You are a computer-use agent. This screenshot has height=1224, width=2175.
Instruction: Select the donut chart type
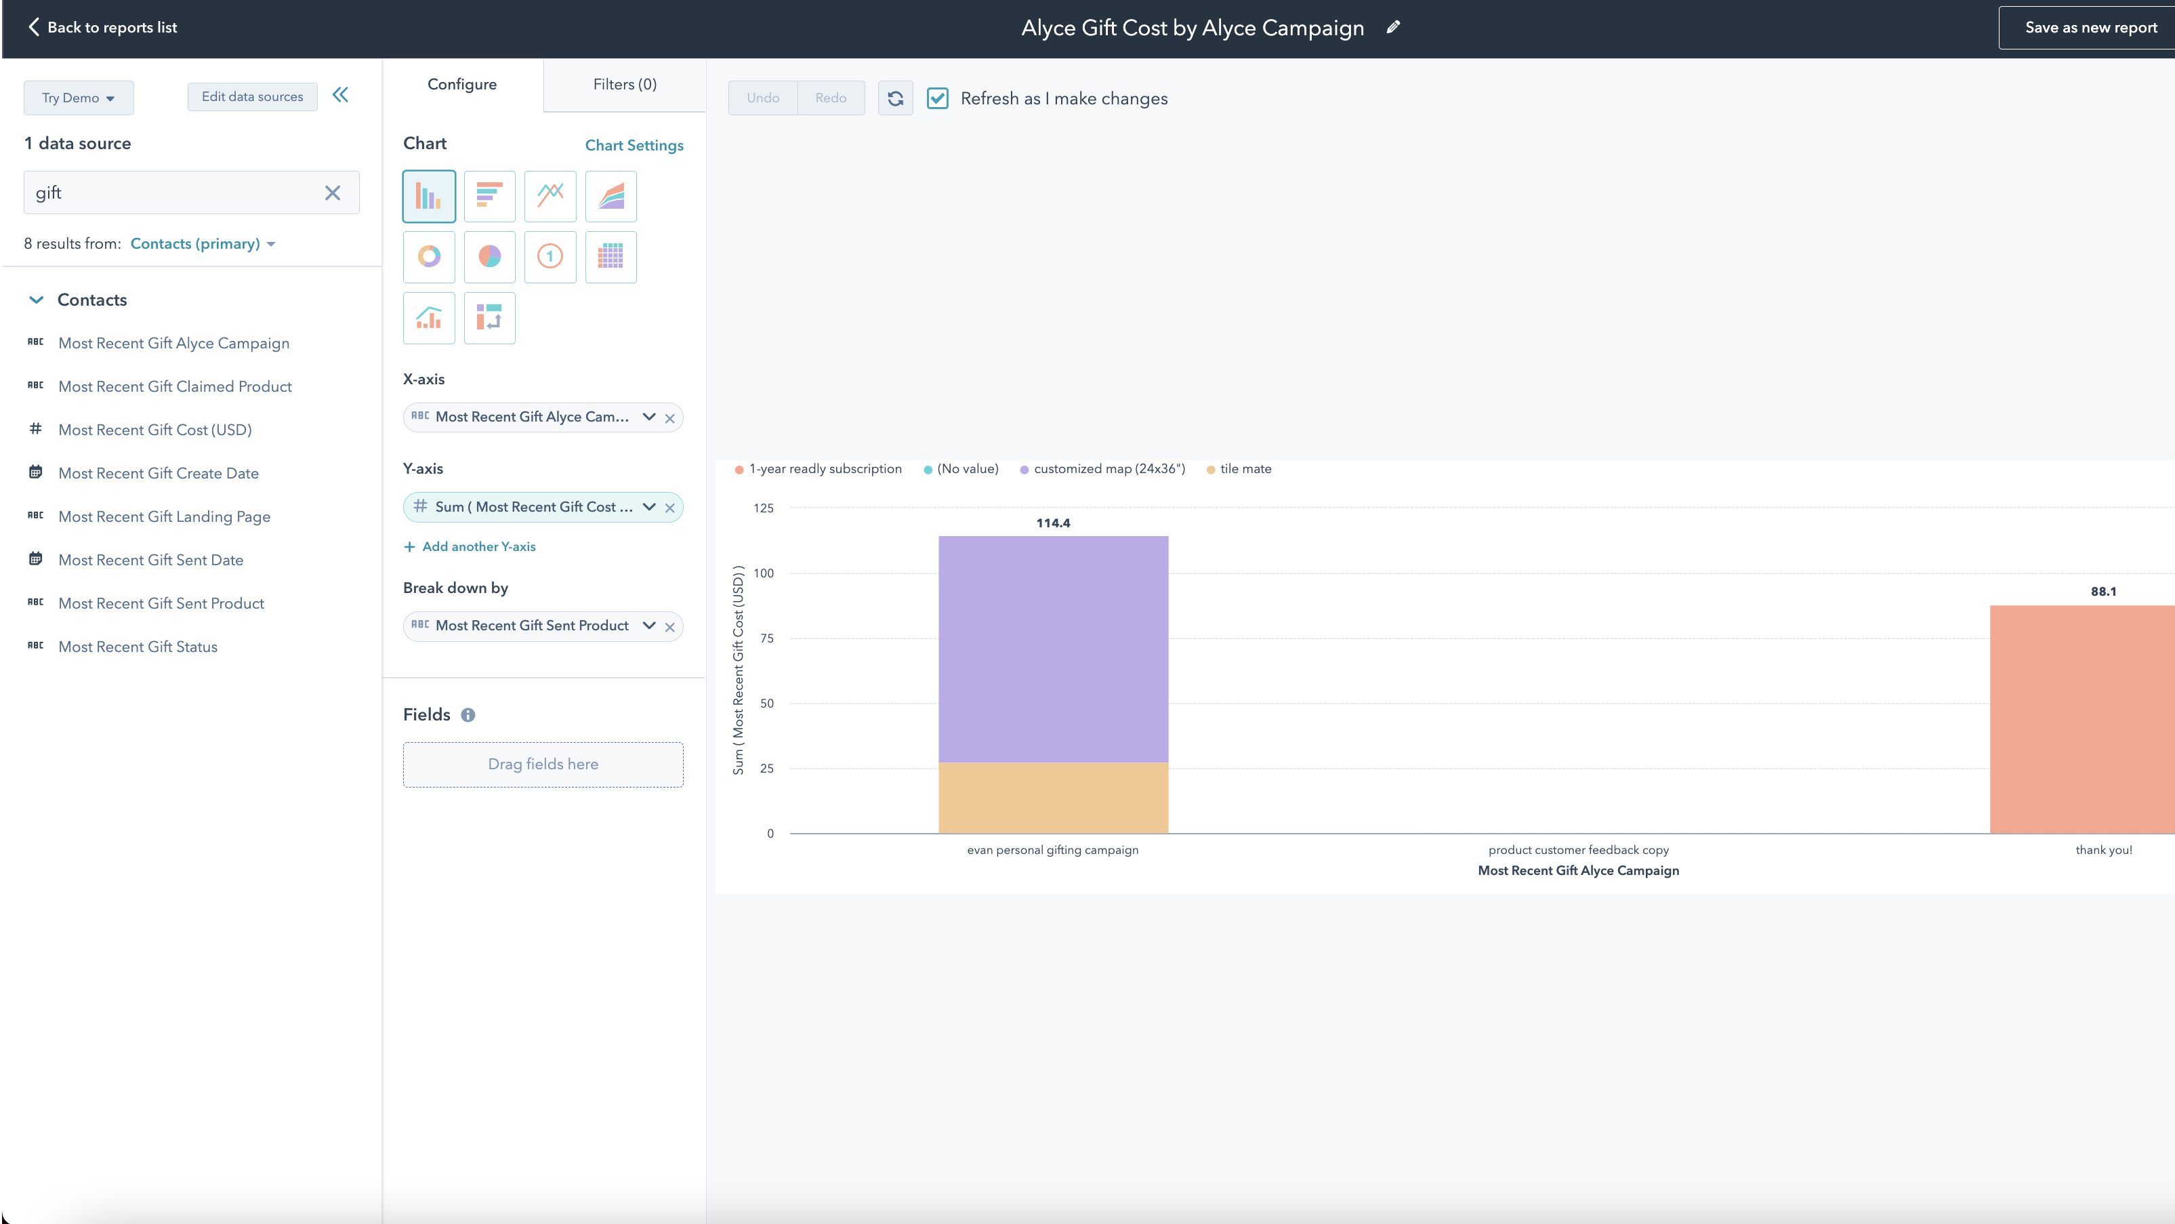pos(429,257)
